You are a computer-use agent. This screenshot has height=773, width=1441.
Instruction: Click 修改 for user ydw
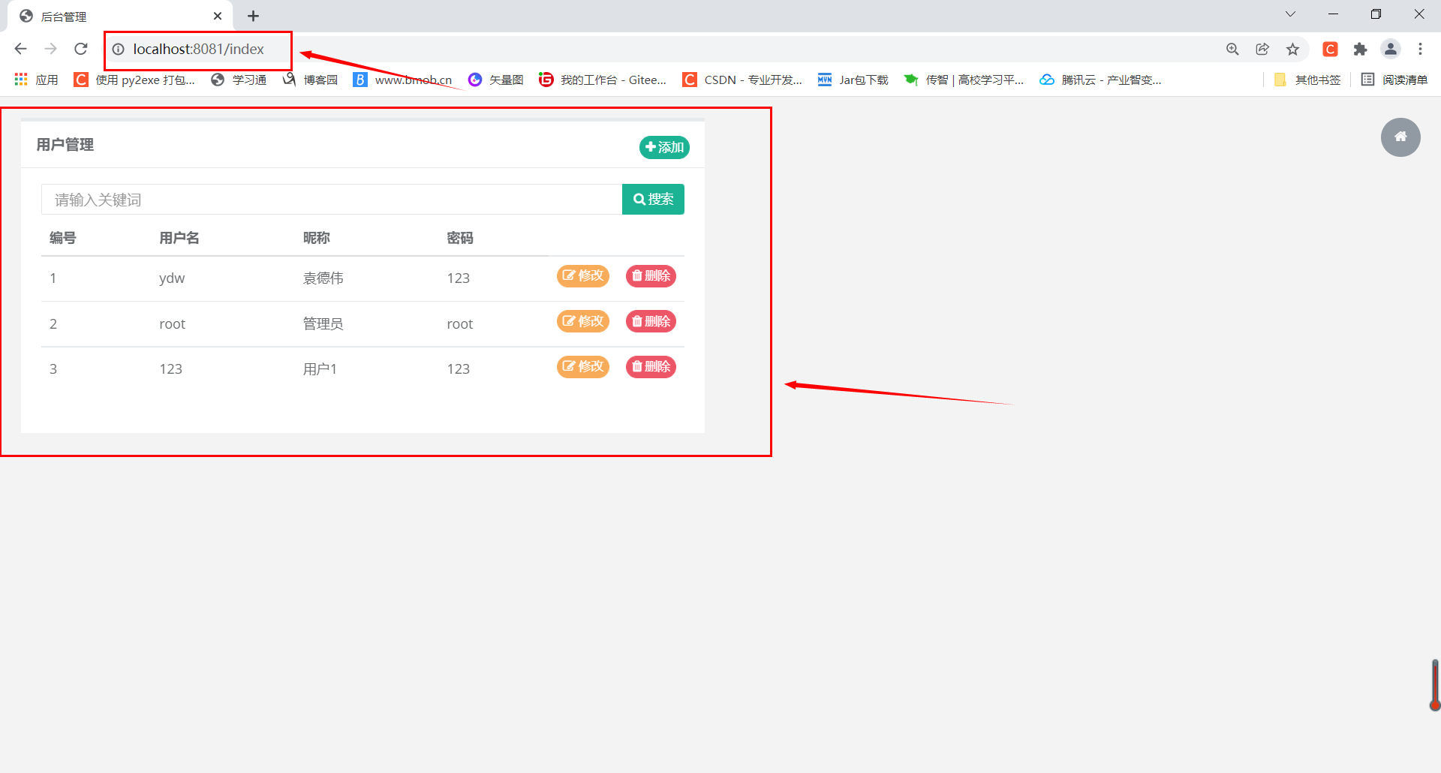[x=582, y=276]
